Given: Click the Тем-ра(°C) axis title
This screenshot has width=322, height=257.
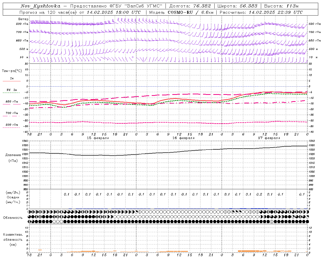Looking at the screenshot, I should pyautogui.click(x=12, y=71).
